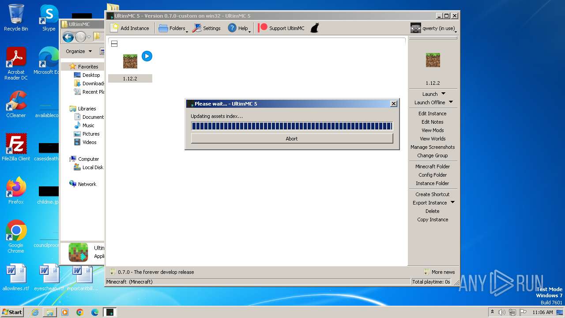Click View Worlds in the side panel
The image size is (565, 318).
433,139
